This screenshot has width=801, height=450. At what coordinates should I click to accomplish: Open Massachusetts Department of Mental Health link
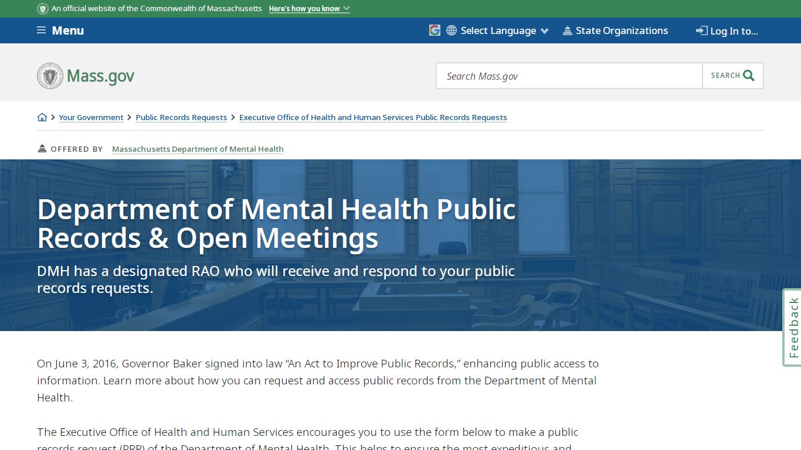click(198, 149)
